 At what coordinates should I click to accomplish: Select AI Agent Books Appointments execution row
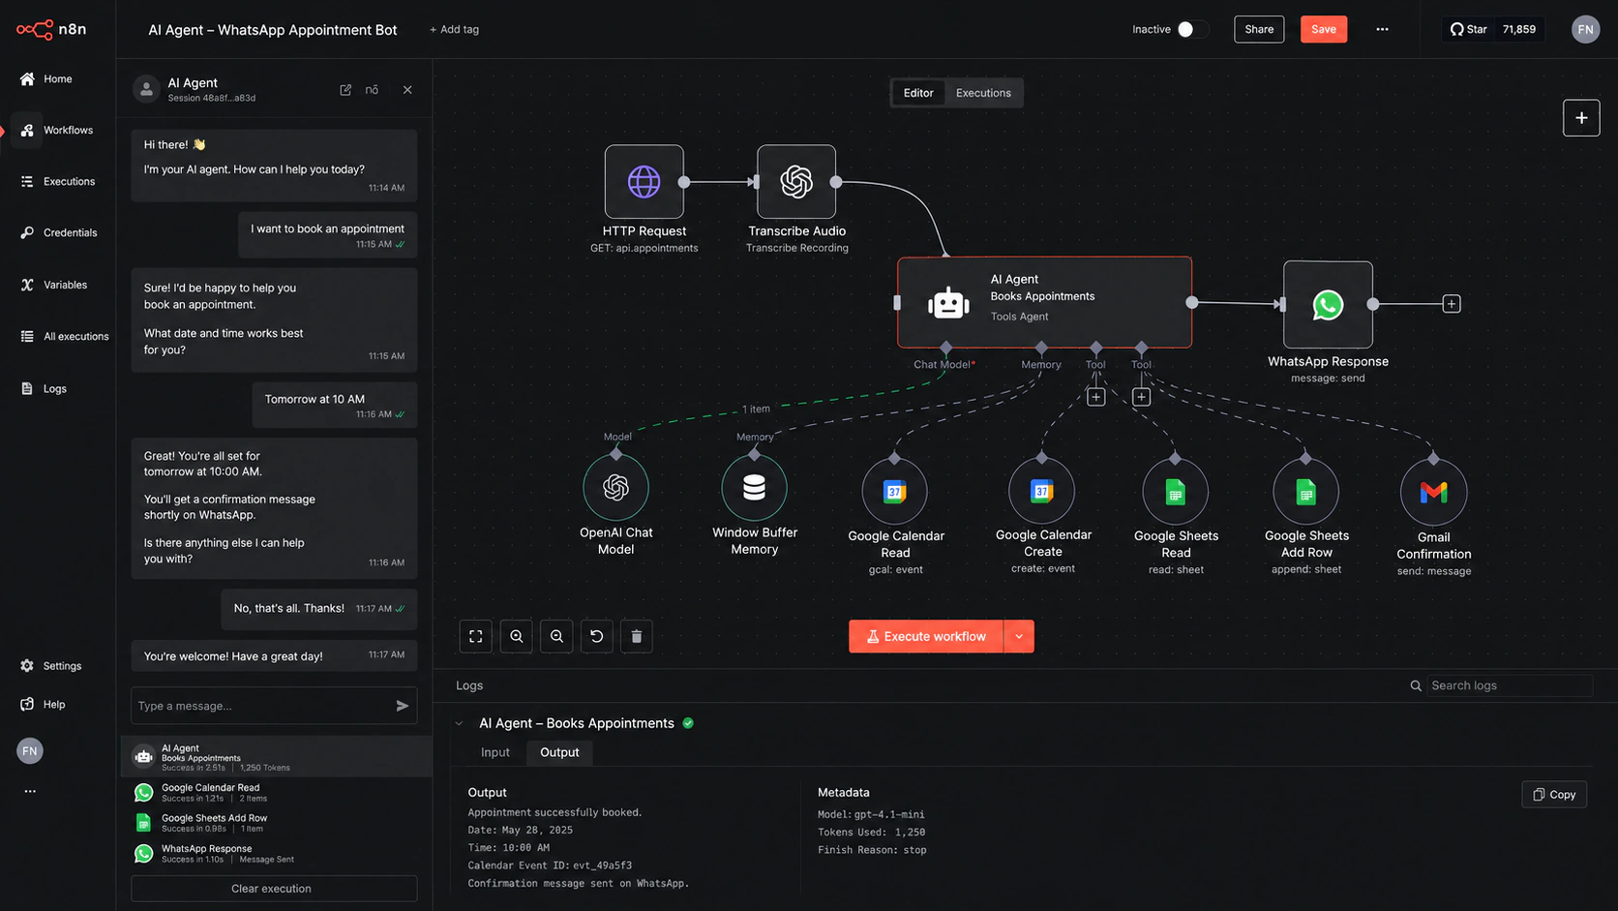[276, 757]
